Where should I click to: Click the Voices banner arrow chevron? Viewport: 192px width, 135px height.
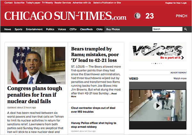coord(183,57)
